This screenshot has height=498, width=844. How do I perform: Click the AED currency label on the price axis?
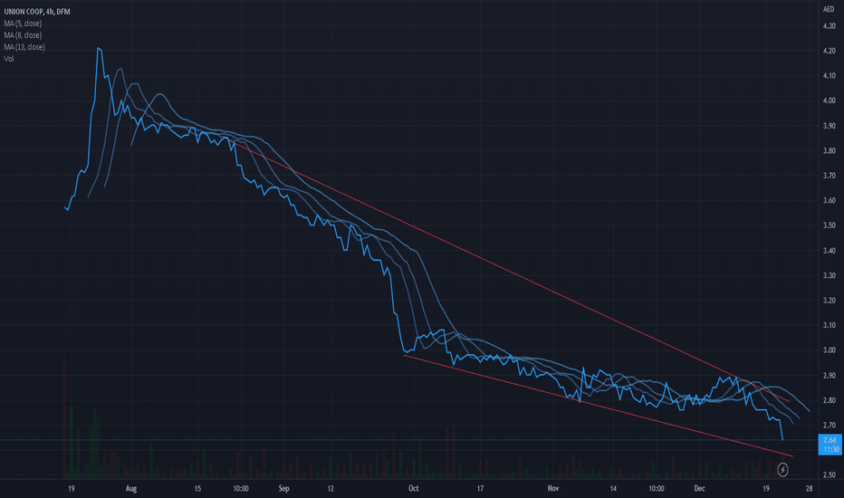pyautogui.click(x=829, y=9)
